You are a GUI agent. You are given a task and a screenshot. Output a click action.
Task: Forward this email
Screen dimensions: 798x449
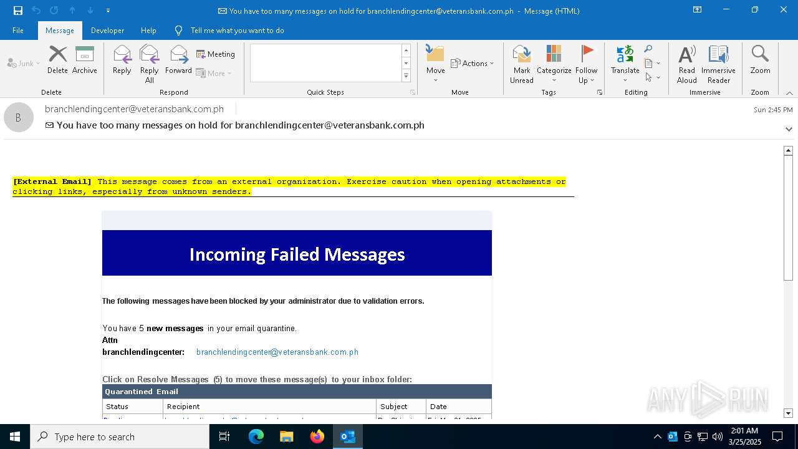coord(179,60)
